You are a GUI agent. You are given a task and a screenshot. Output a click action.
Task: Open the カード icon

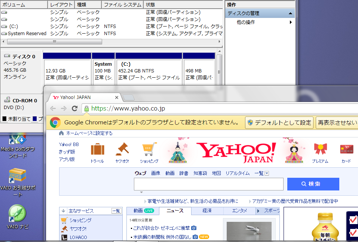point(346,149)
